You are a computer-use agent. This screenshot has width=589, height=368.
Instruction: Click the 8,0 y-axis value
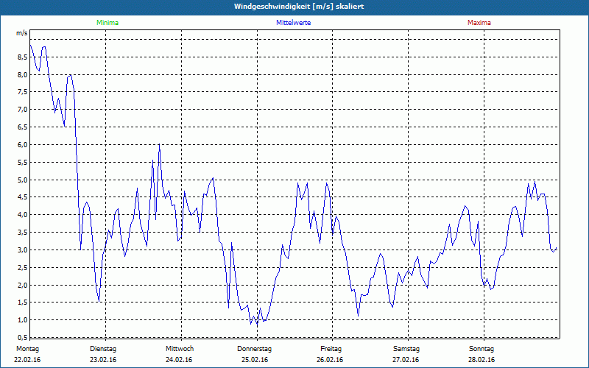(22, 75)
